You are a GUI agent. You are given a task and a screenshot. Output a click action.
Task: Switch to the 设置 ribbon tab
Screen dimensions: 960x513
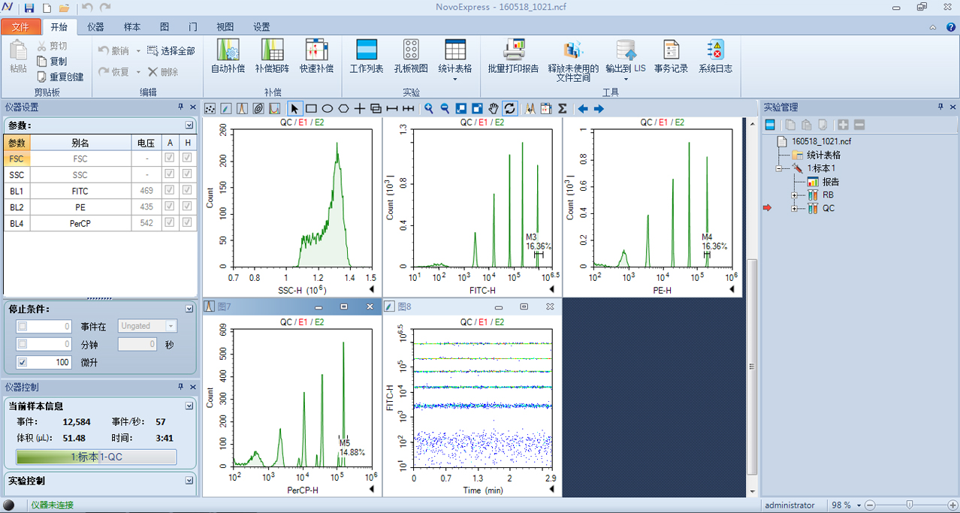pos(261,27)
